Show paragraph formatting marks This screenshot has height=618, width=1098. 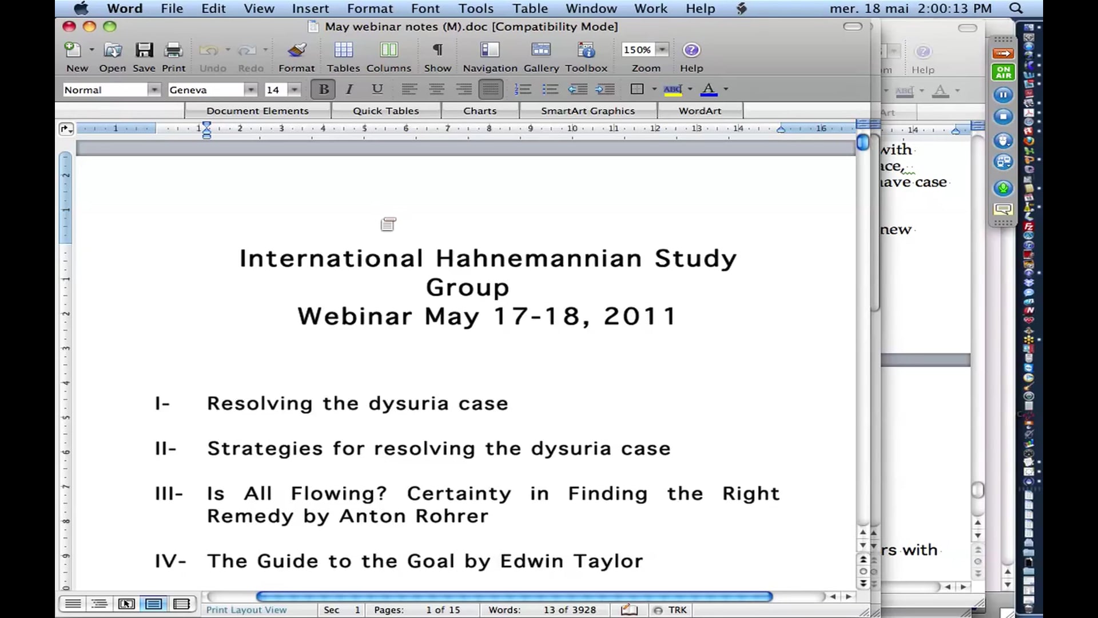click(437, 50)
